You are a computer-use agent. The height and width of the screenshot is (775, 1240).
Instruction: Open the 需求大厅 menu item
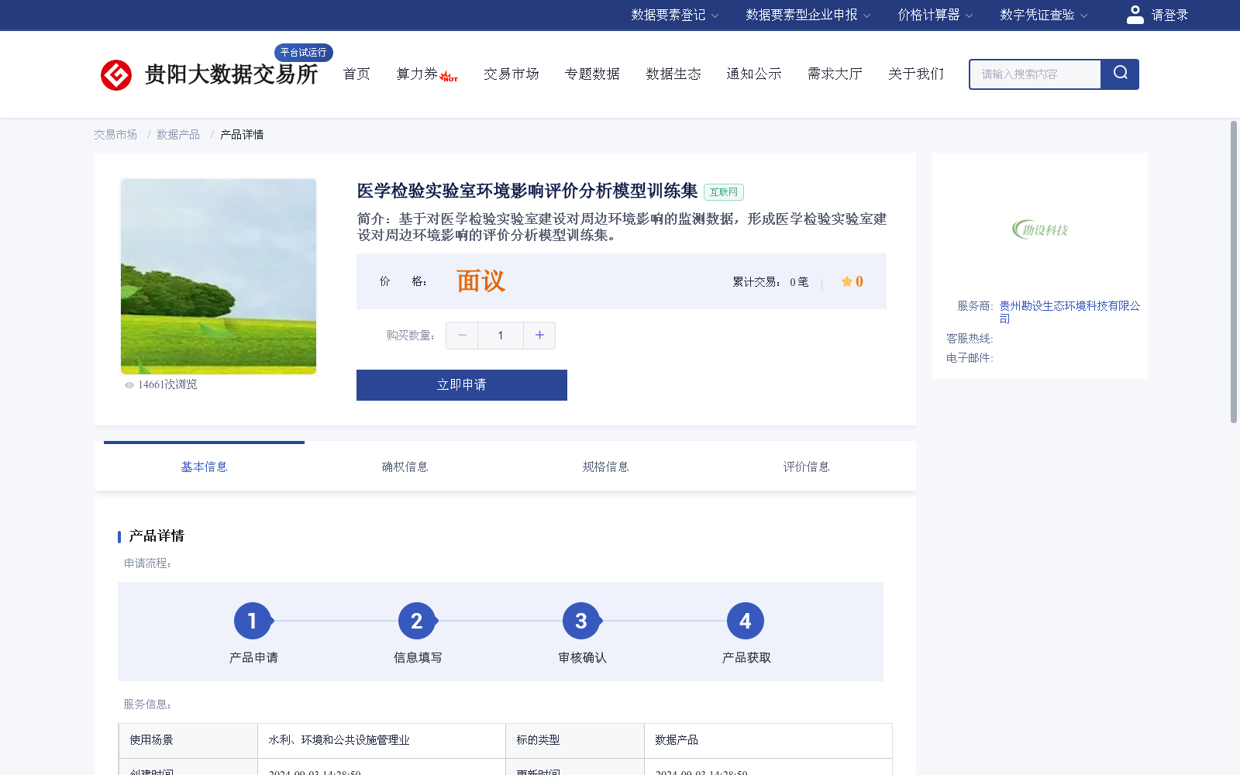(835, 74)
